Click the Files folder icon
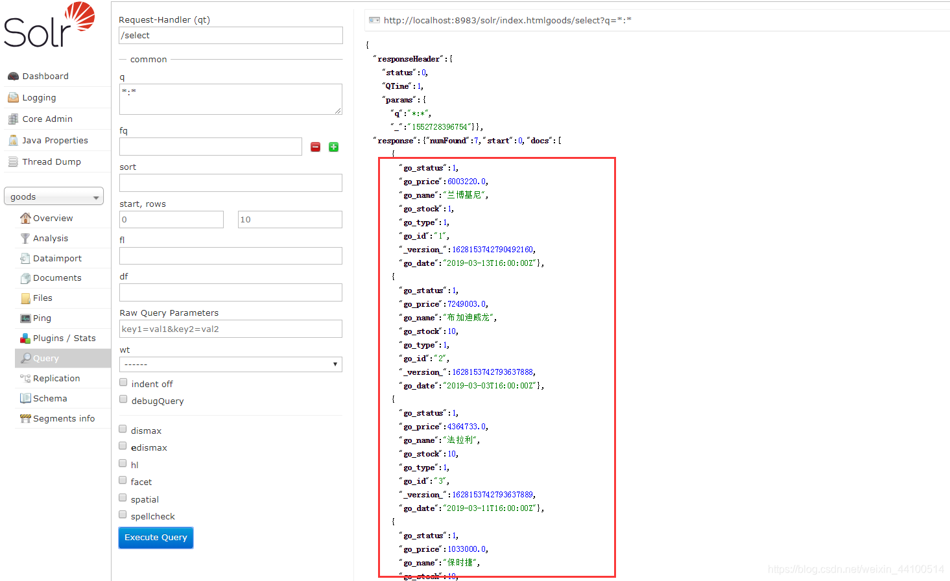This screenshot has width=950, height=581. tap(25, 298)
